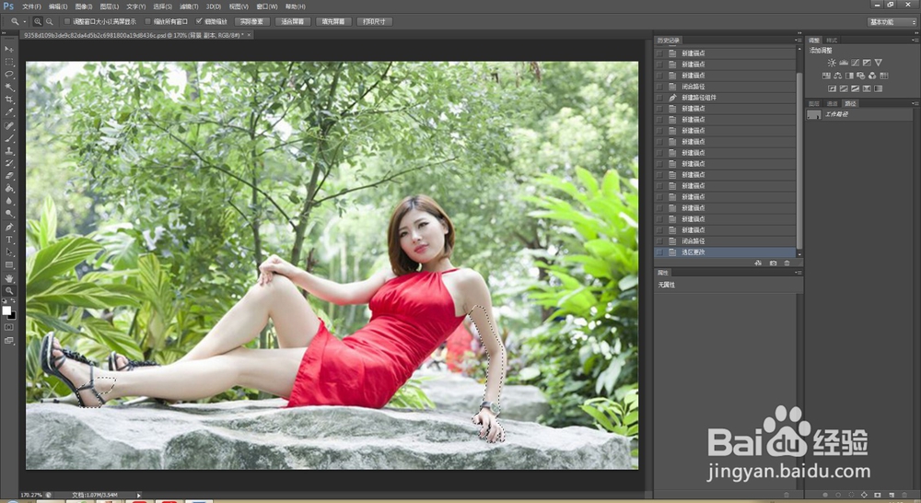Select the Eyedropper tool
This screenshot has width=921, height=503.
click(x=9, y=111)
